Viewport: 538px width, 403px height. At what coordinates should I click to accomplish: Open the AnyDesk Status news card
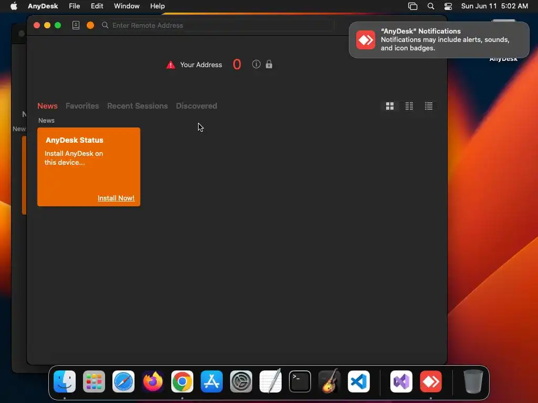(x=89, y=167)
